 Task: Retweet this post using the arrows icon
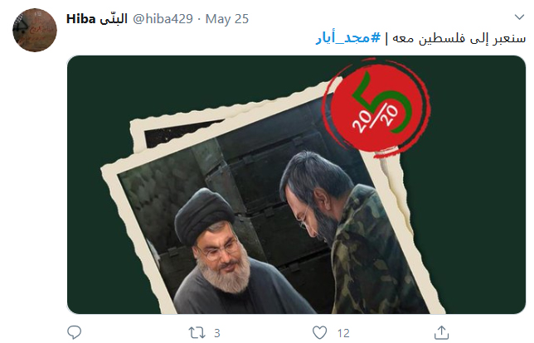pos(197,332)
